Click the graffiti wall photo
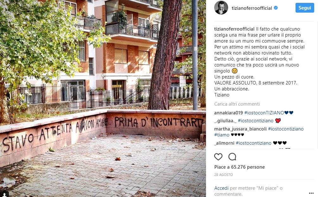 103,98
